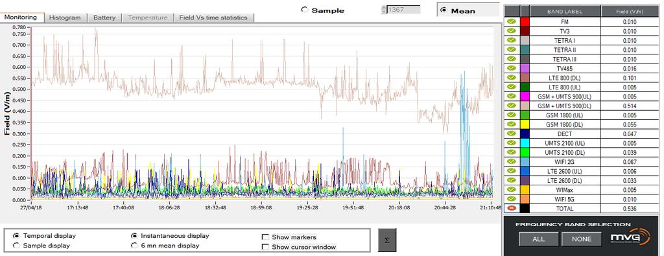Toggle the green check for GSM 1800 (DL)
664x256 pixels.
coord(511,124)
